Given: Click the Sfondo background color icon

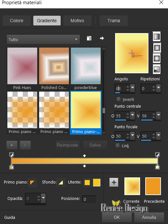Looking at the screenshot, I should click(61, 183).
